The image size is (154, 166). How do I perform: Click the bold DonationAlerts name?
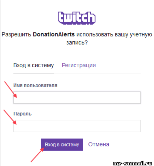[54, 34]
